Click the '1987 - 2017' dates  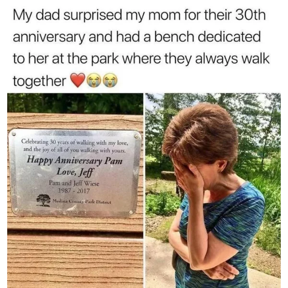point(74,191)
